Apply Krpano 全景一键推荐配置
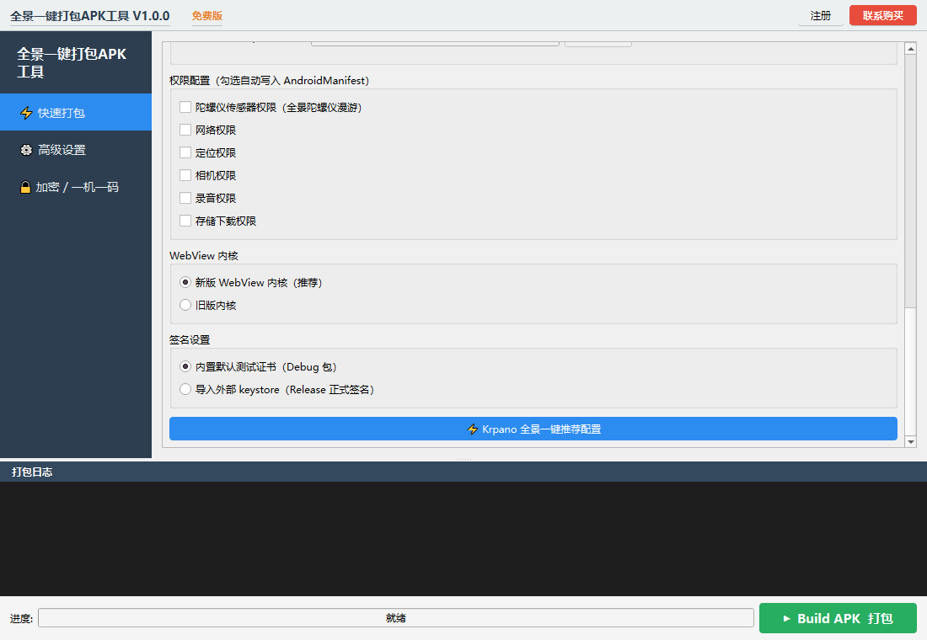Screen dimensions: 927x640 tap(533, 429)
